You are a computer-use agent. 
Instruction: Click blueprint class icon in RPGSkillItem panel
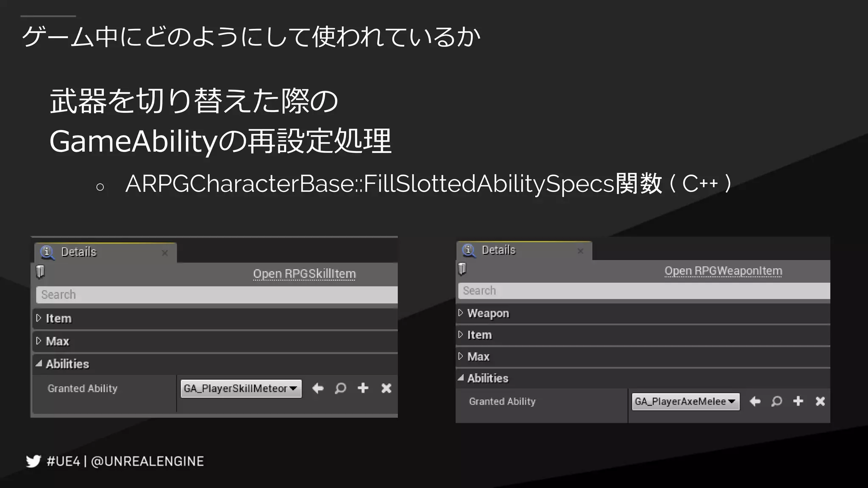click(x=40, y=272)
